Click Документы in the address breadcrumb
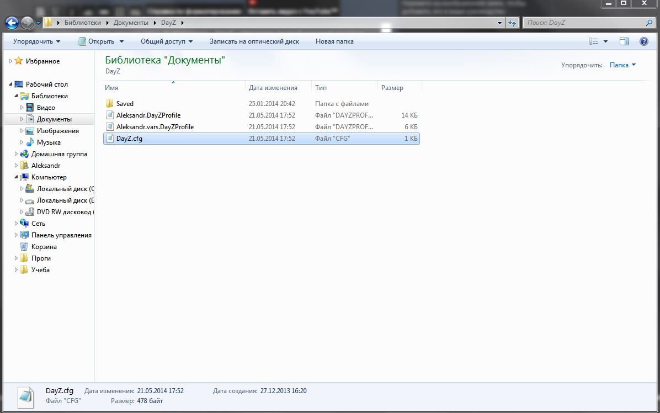 click(131, 23)
